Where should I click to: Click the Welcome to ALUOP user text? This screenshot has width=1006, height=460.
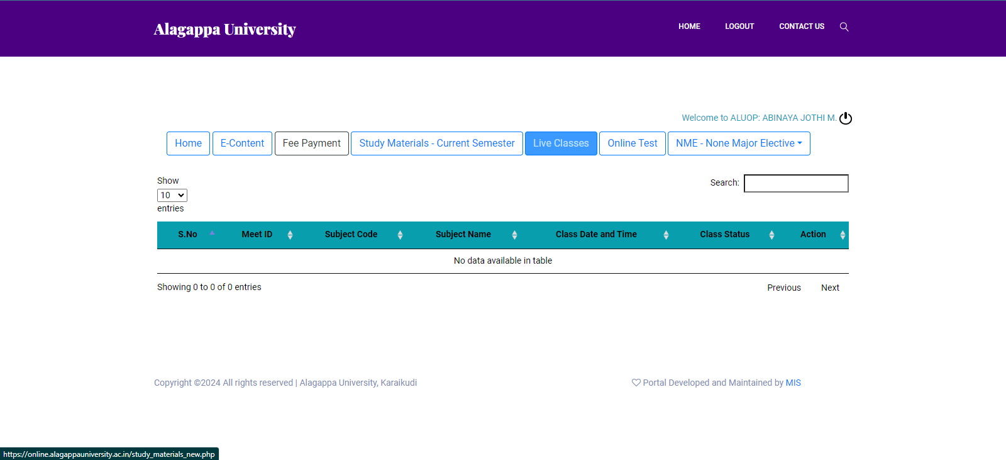coord(759,118)
